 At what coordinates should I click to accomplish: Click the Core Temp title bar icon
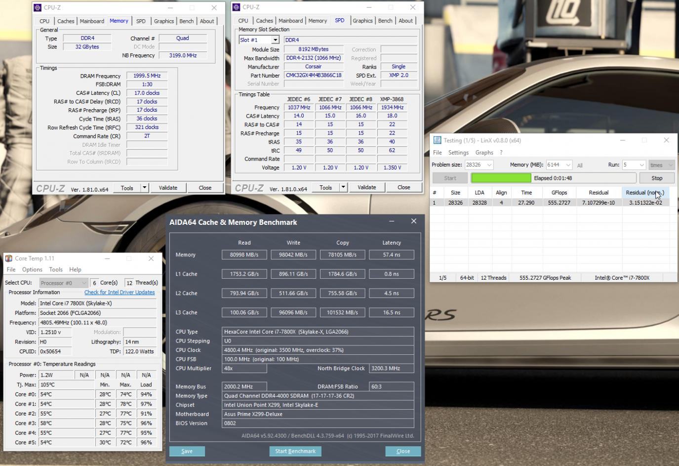coord(8,258)
